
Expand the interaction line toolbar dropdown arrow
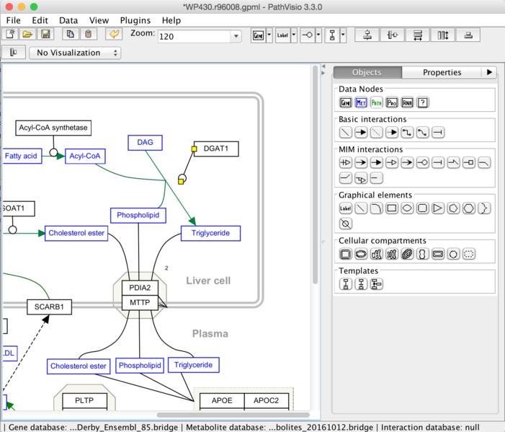318,35
